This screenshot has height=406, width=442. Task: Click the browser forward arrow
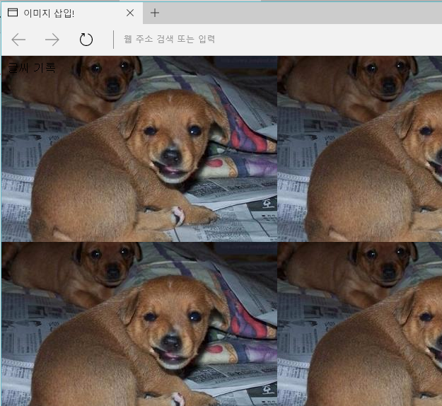tap(52, 40)
